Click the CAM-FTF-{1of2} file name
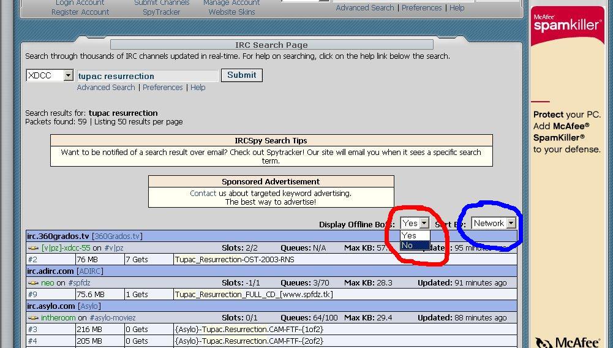This screenshot has width=613, height=348. (249, 330)
